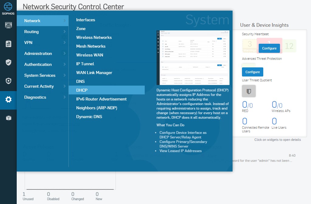The width and height of the screenshot is (311, 204).
Task: Click the 8:40 message timestamp
Action: (292, 155)
